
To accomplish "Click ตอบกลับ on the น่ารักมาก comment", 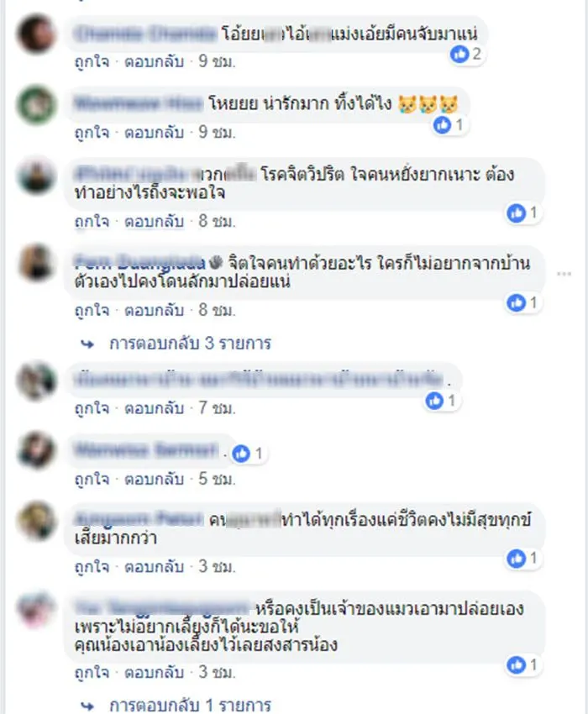I will (x=154, y=133).
